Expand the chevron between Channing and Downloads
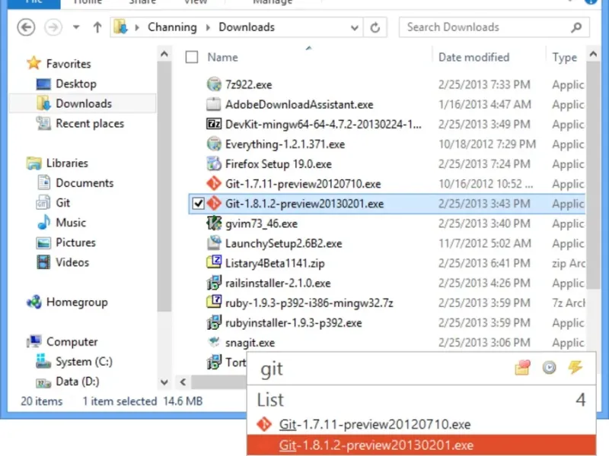This screenshot has width=609, height=456. tap(208, 27)
